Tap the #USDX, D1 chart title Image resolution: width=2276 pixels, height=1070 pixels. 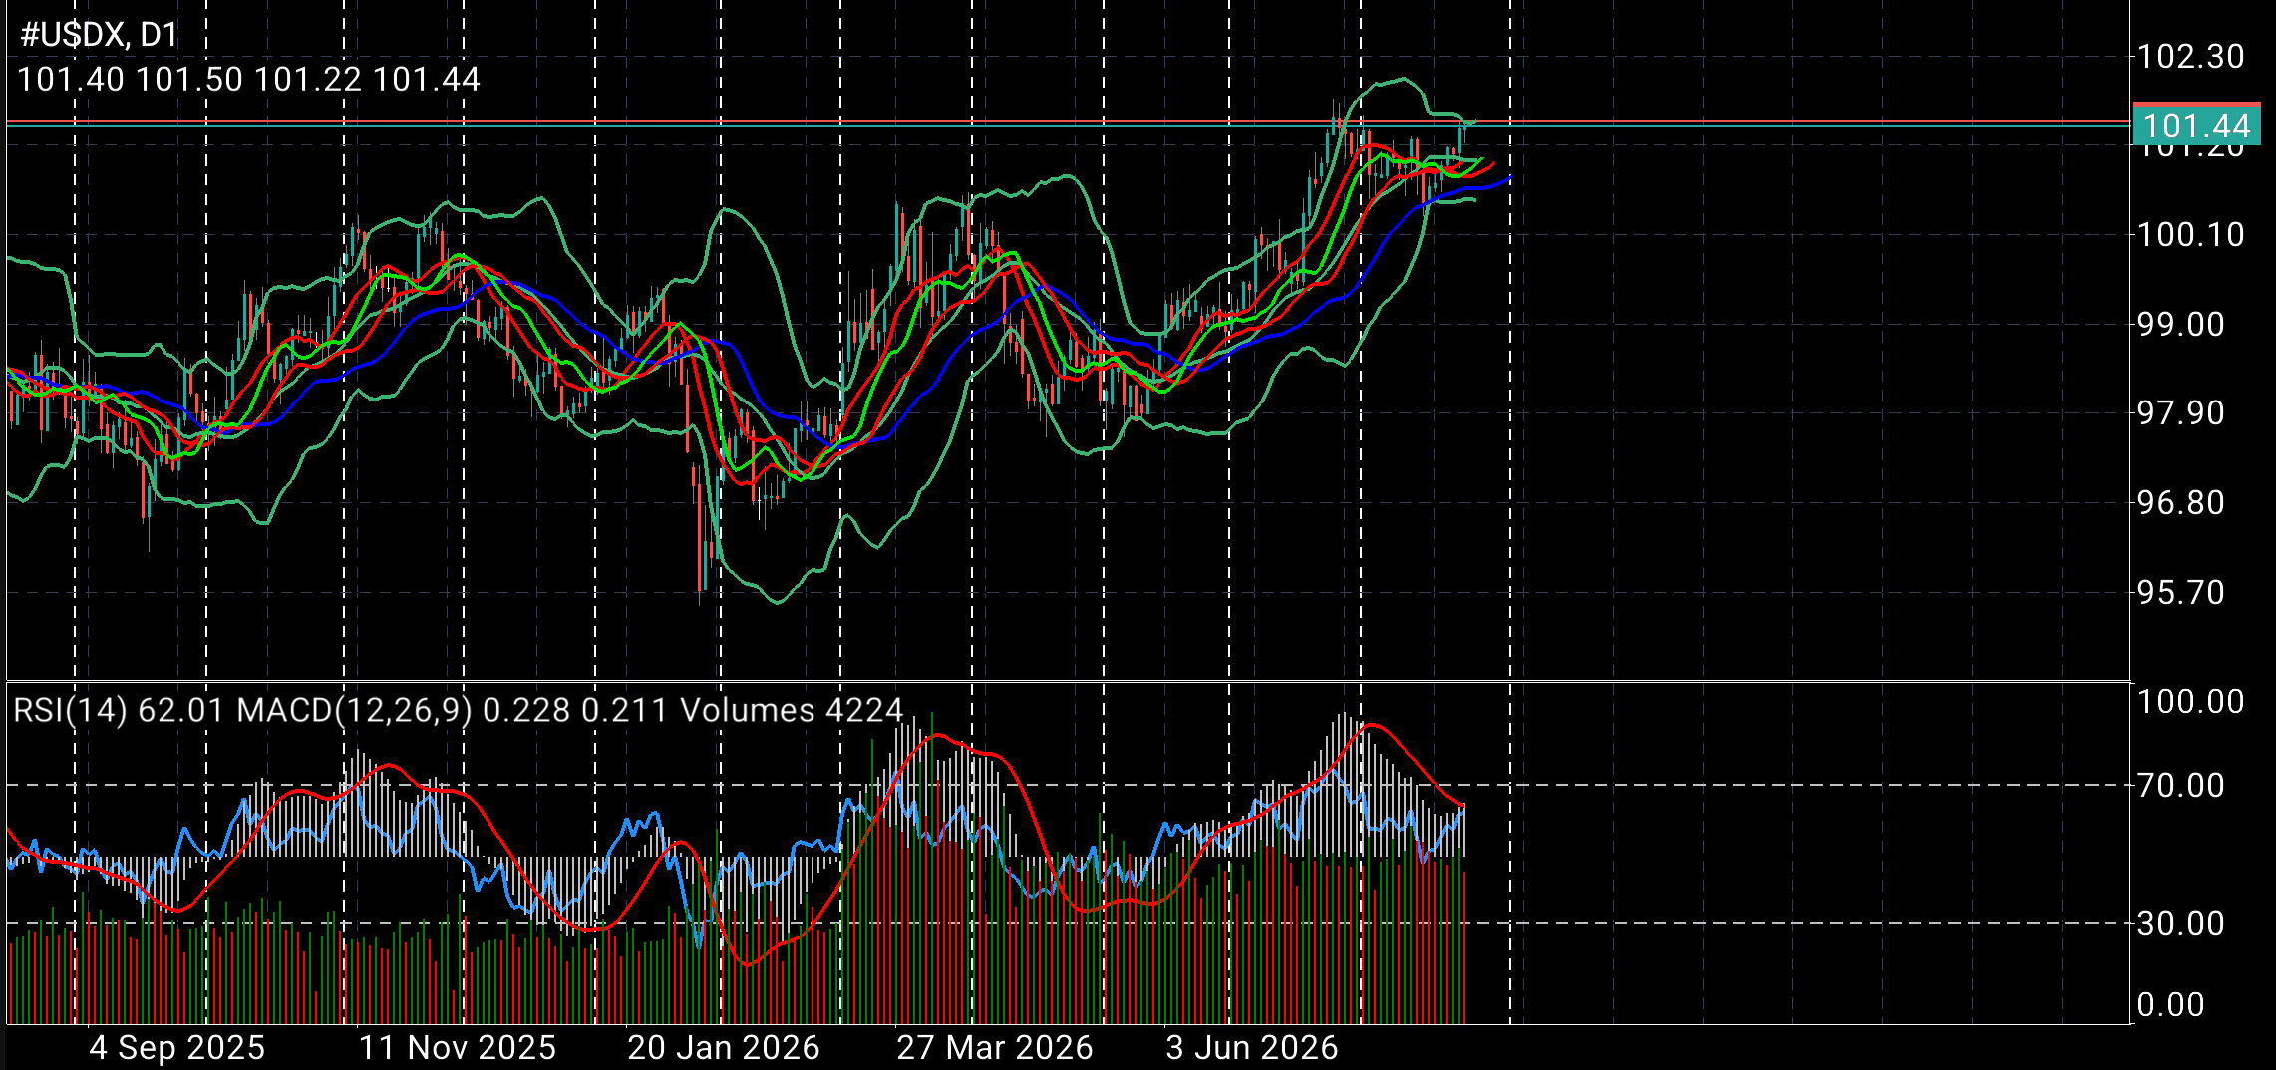pyautogui.click(x=99, y=35)
